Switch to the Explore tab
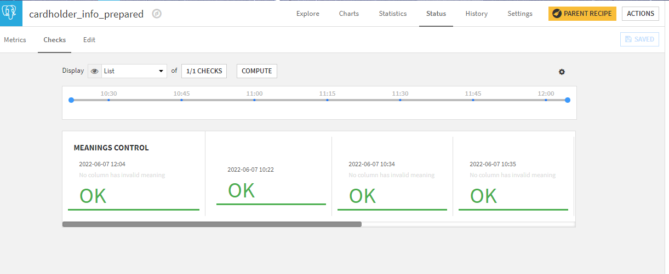Viewport: 669px width, 274px height. click(x=307, y=14)
